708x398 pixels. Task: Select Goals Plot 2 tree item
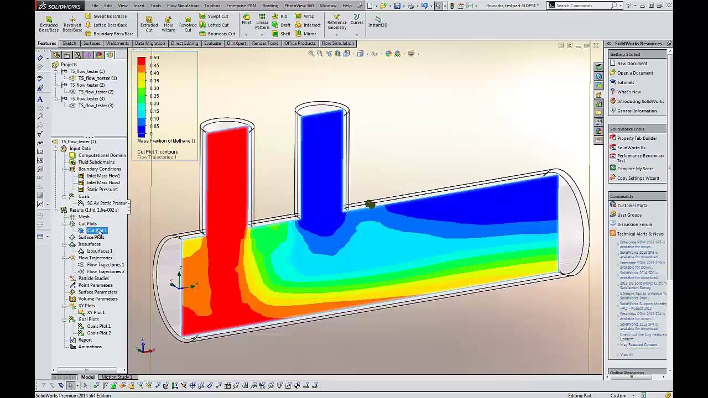tap(98, 333)
